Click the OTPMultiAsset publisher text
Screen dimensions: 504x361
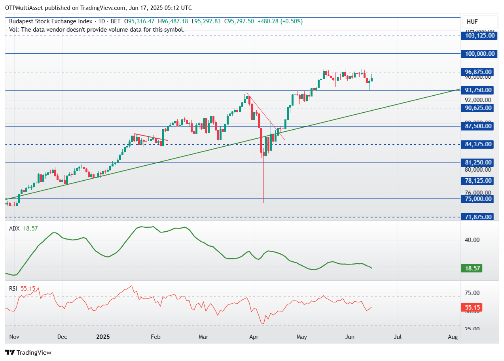[x=27, y=8]
